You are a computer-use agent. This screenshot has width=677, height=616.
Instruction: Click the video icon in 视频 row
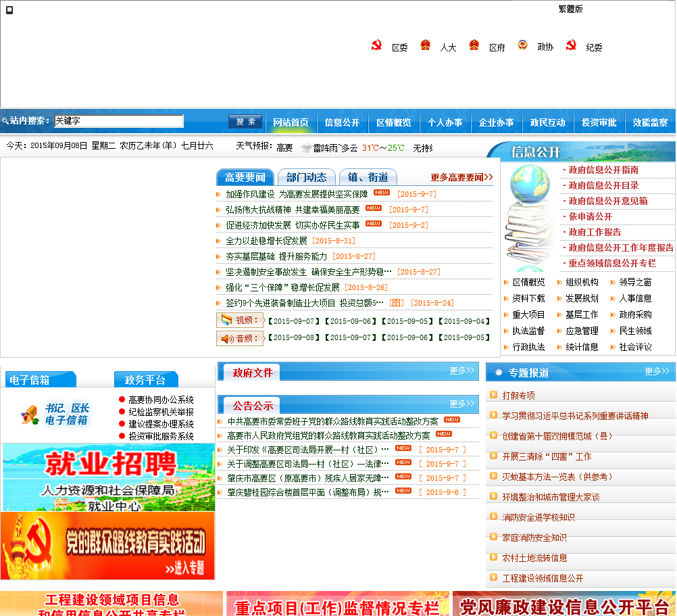click(x=226, y=320)
